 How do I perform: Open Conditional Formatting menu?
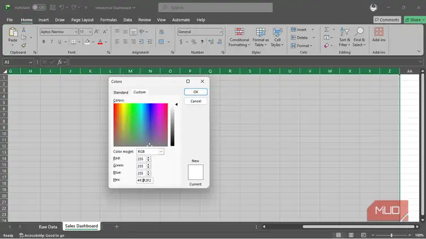click(x=239, y=37)
